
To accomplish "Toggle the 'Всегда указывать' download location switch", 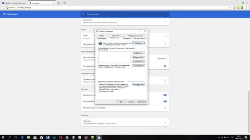I will coord(164,66).
